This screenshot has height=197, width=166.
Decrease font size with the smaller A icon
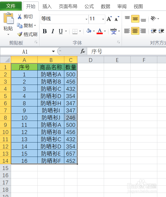117,19
